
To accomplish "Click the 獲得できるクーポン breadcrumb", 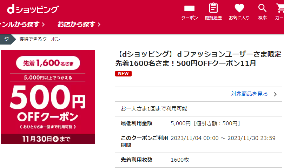I will [x=40, y=39].
